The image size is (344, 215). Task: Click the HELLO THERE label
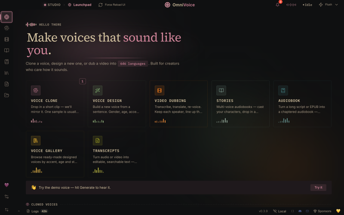pos(50,25)
